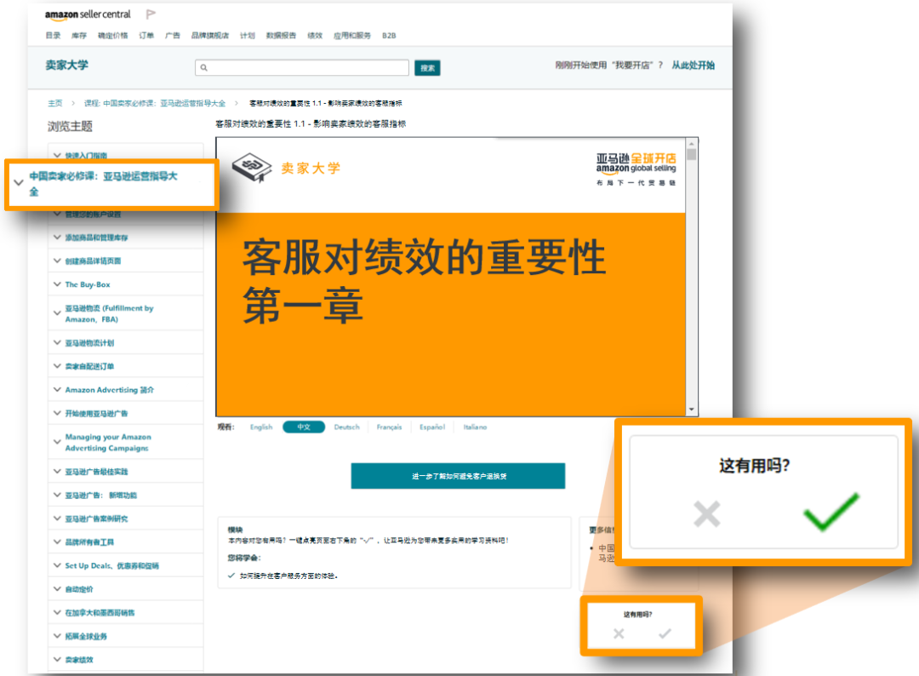Switch the viewing language to English

coord(260,427)
